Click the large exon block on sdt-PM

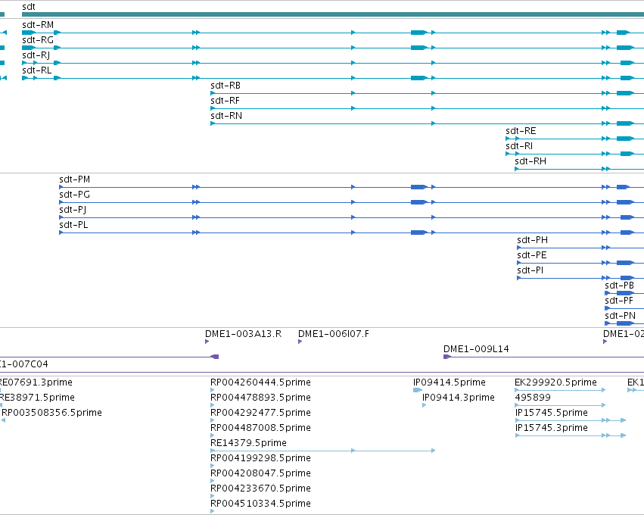419,187
